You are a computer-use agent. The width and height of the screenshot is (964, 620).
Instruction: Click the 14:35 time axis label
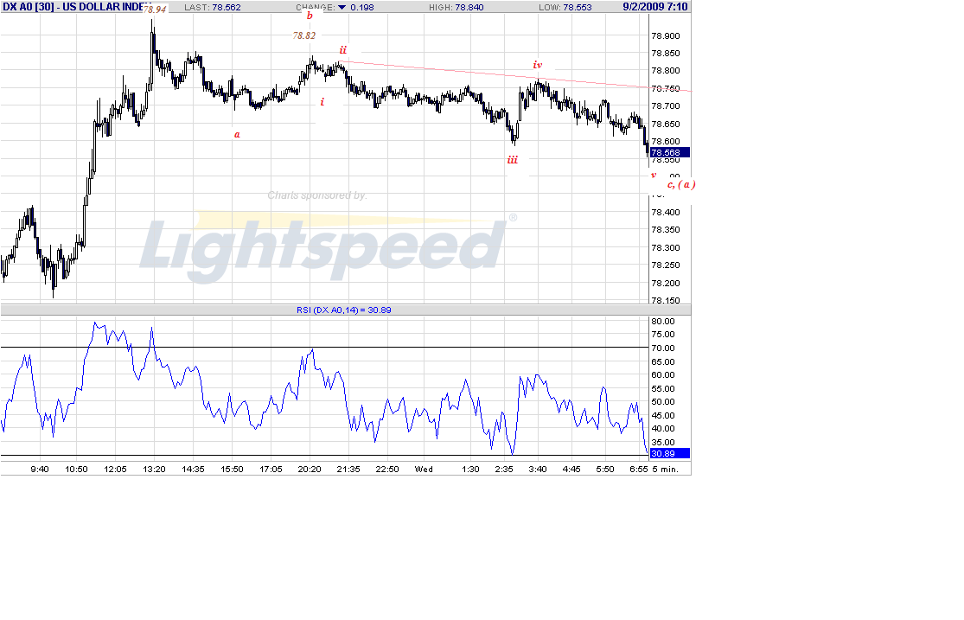193,469
